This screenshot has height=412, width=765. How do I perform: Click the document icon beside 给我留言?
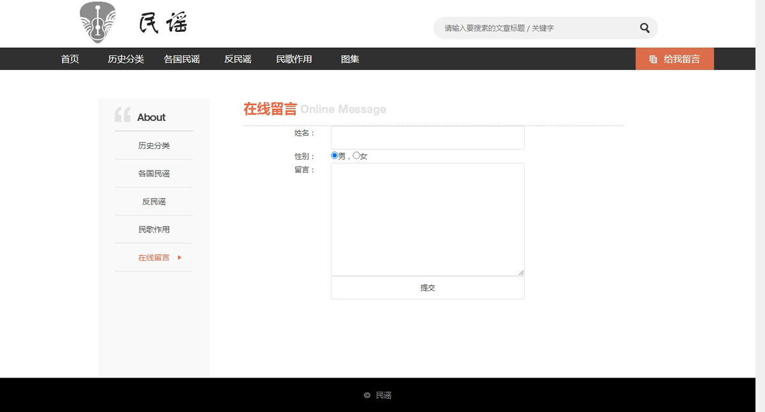(653, 59)
